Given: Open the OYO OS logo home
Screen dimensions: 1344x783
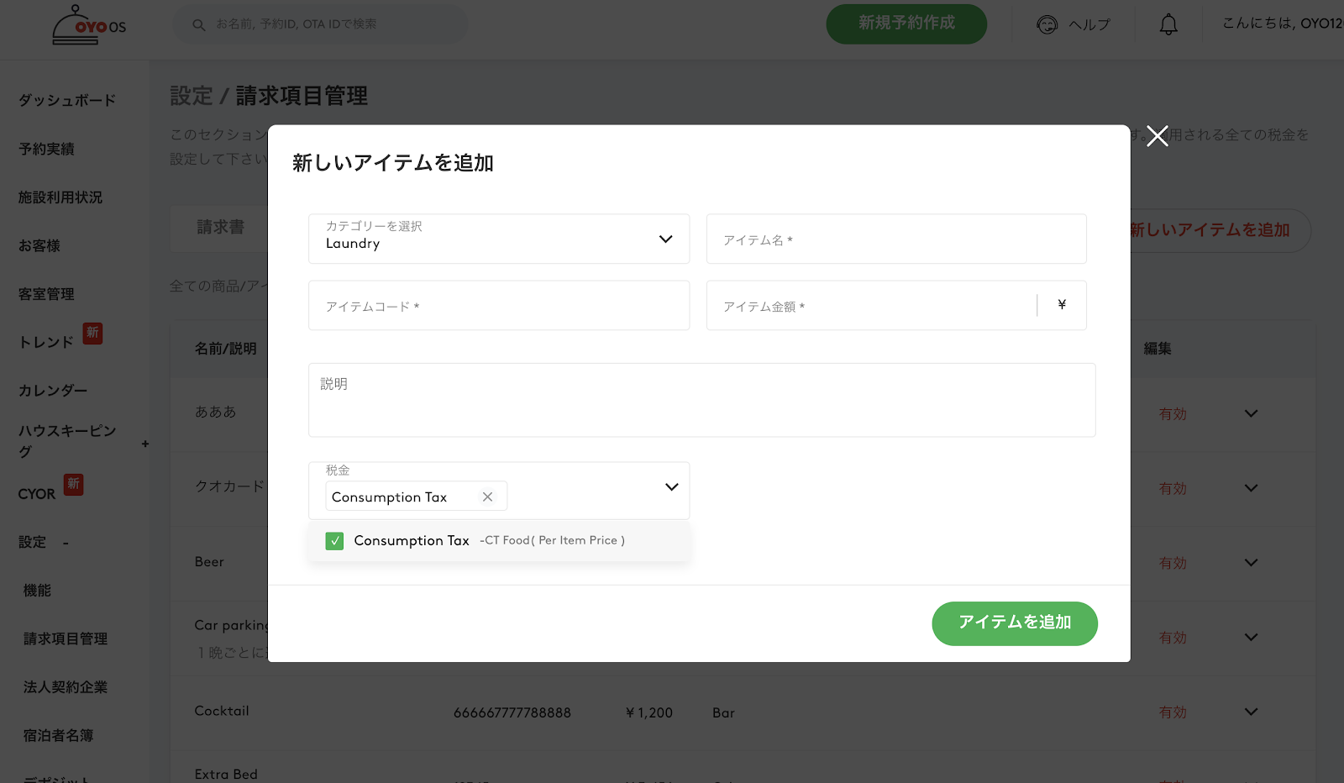Looking at the screenshot, I should click(x=89, y=25).
